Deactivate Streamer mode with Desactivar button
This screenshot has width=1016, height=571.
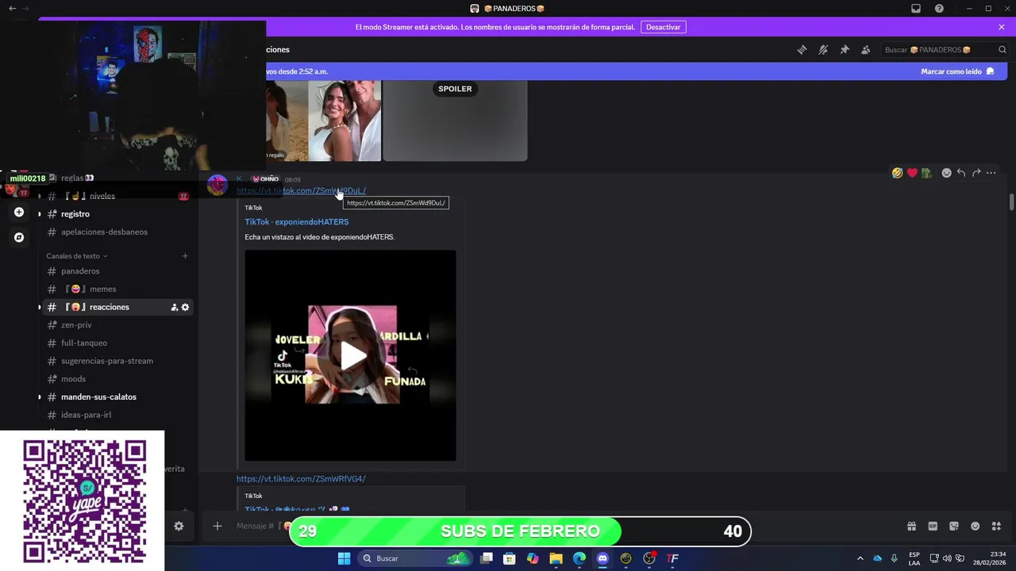coord(664,27)
